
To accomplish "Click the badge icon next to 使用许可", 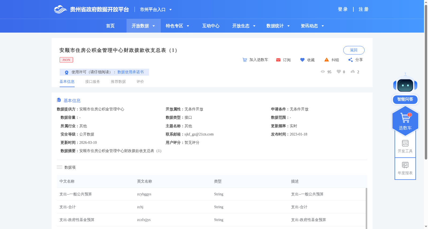I will (x=67, y=72).
